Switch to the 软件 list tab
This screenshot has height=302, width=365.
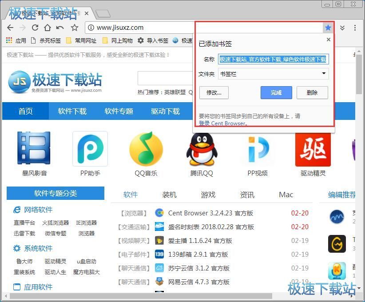pyautogui.click(x=131, y=195)
